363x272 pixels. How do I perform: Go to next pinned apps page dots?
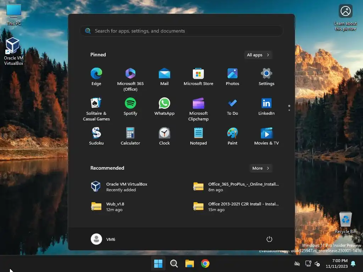289,108
